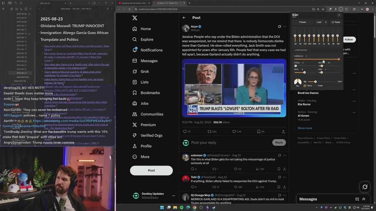Click Spotify icon in Windows taskbar
This screenshot has height=211, width=376.
(x=182, y=208)
